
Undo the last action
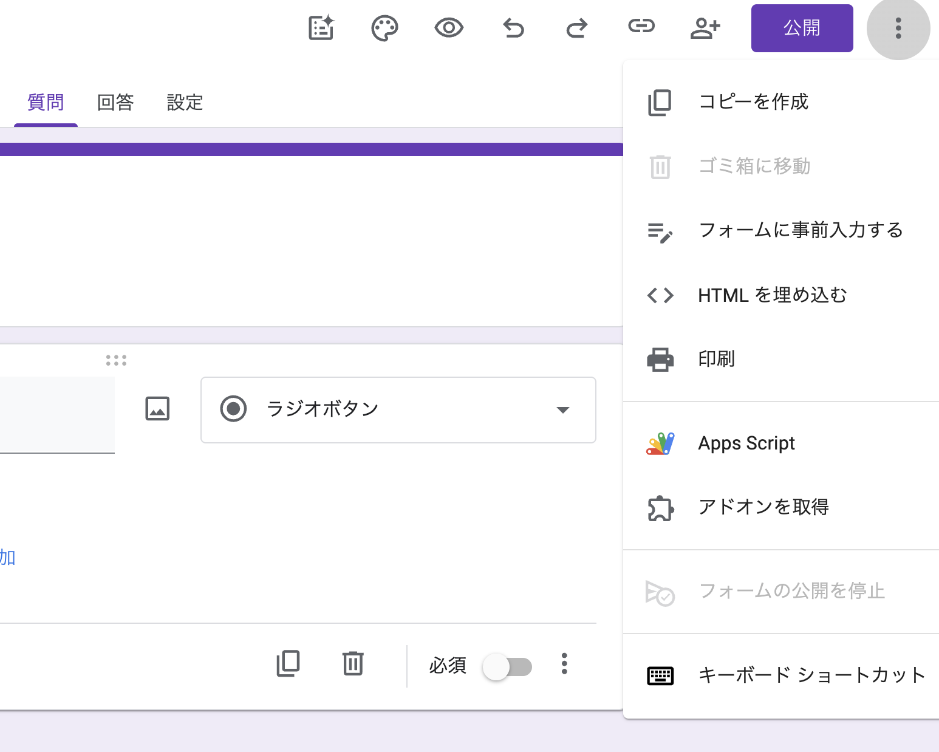coord(513,28)
